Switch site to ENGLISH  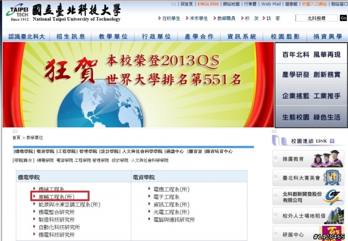pyautogui.click(x=208, y=4)
